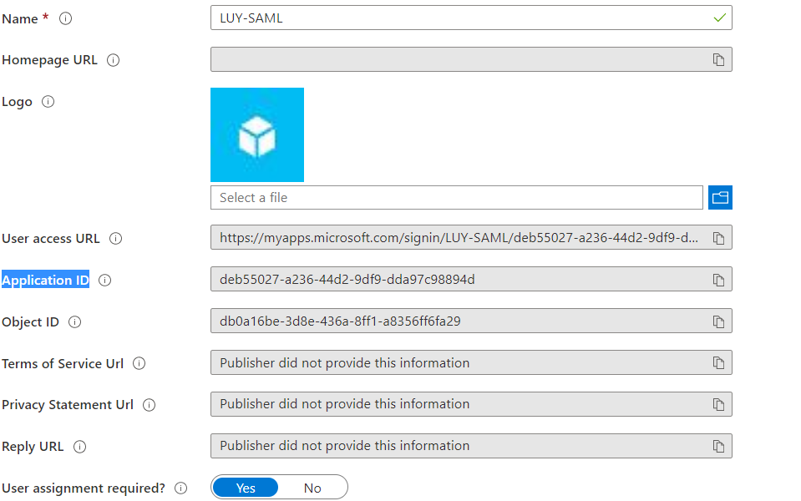Open file browser for logo upload
Screen dimensions: 801x501
click(720, 198)
